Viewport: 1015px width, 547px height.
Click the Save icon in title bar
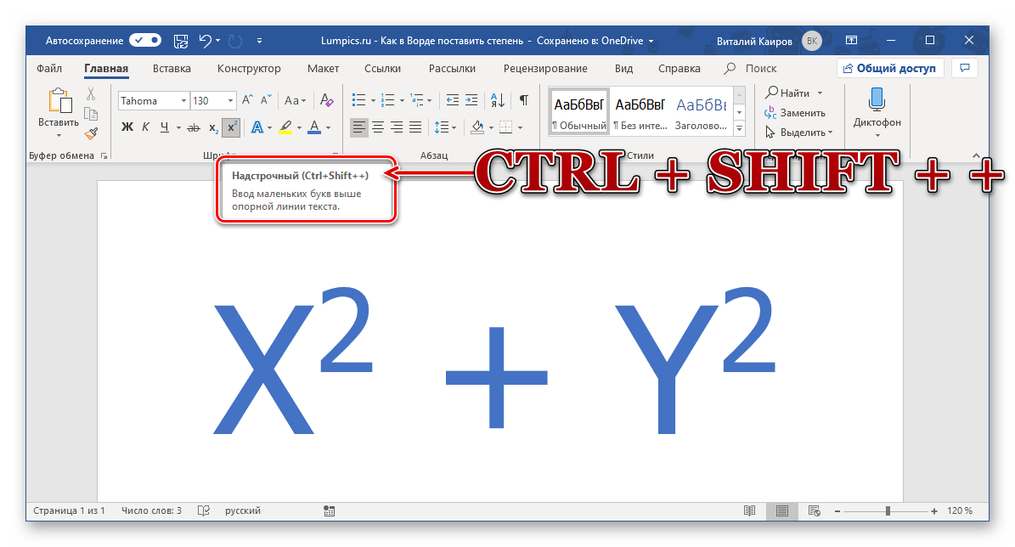tap(180, 40)
